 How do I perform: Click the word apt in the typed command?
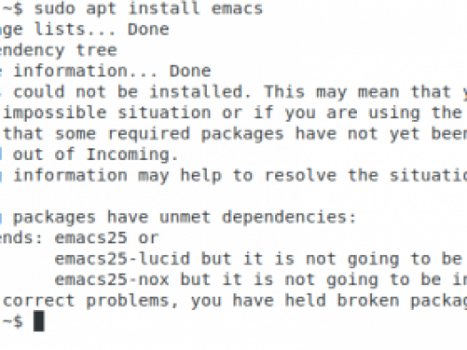[101, 9]
